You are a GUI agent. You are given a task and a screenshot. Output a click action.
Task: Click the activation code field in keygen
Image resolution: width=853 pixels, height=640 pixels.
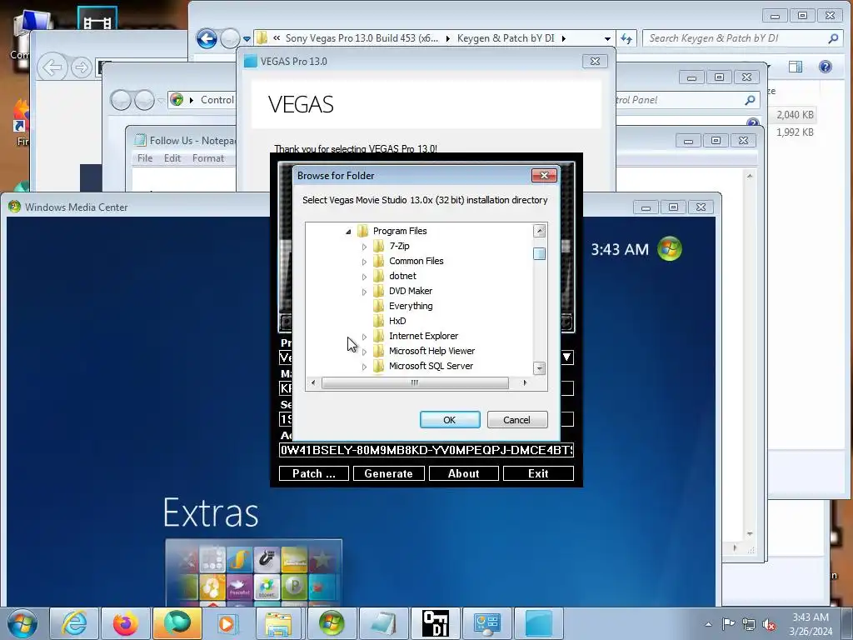(x=426, y=450)
